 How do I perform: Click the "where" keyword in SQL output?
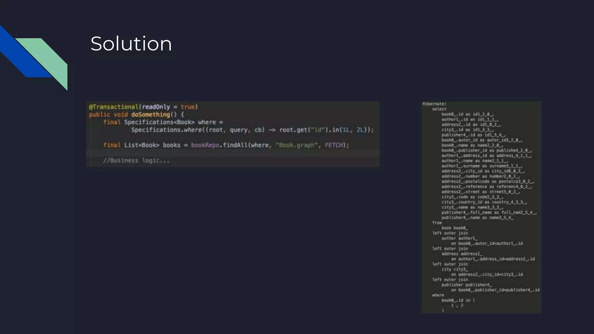438,295
